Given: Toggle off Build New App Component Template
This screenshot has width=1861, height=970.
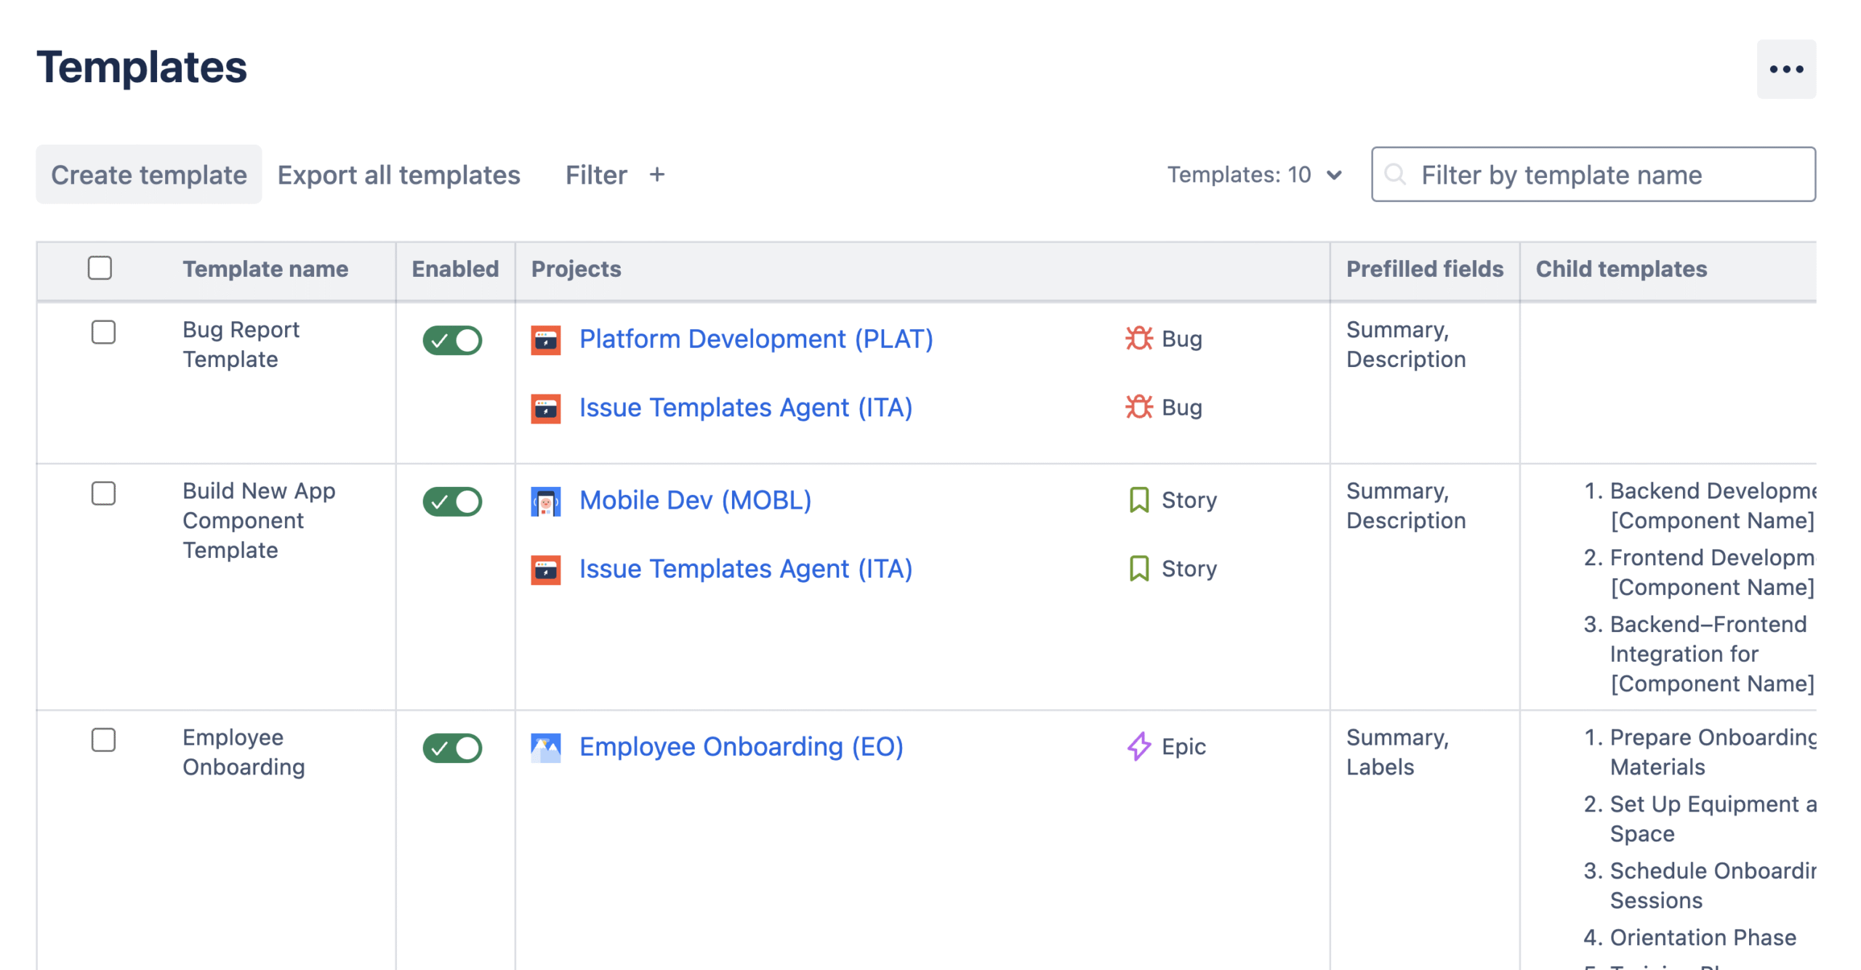Looking at the screenshot, I should 452,501.
